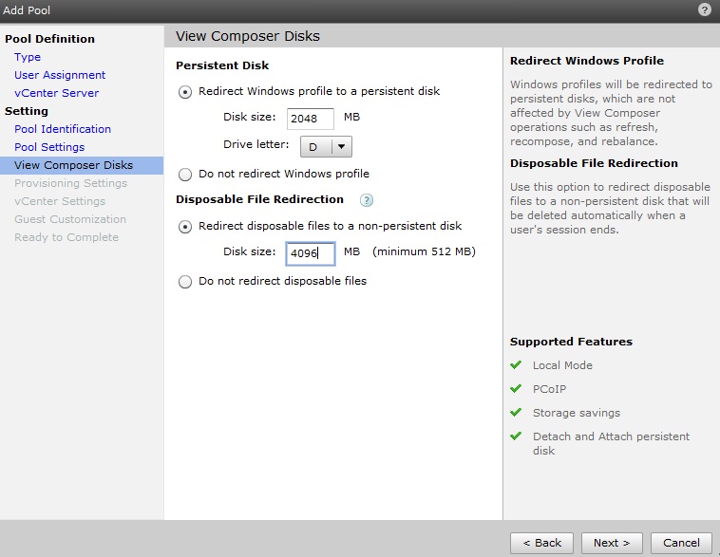The width and height of the screenshot is (720, 557).
Task: Open the Drive letter dropdown arrow
Action: click(x=341, y=147)
